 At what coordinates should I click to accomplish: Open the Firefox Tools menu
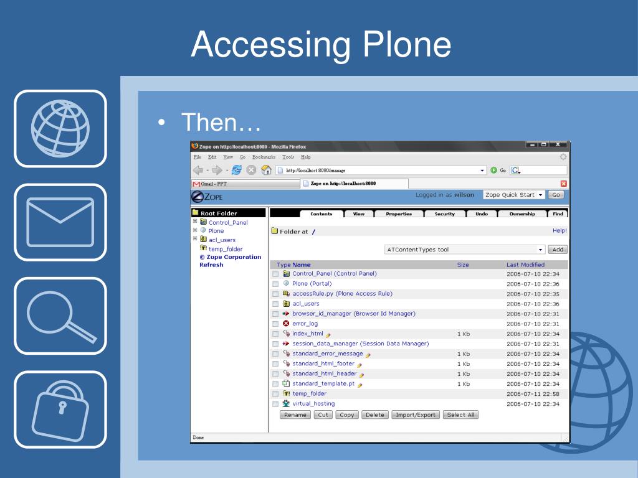pos(288,157)
